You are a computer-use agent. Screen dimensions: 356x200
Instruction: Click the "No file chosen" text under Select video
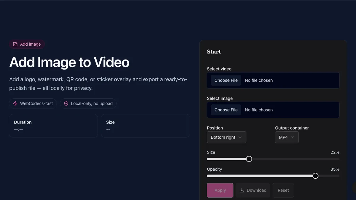259,80
